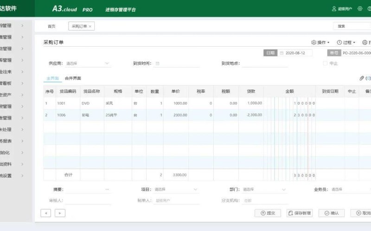
Task: Click the A3.cloud PRO logo
Action: click(x=72, y=9)
